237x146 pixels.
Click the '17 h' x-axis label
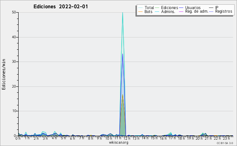(x=172, y=138)
